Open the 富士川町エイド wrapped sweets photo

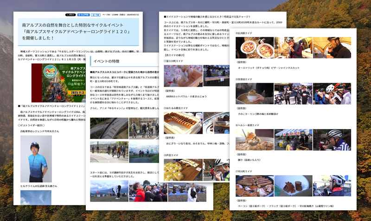(x=183, y=76)
